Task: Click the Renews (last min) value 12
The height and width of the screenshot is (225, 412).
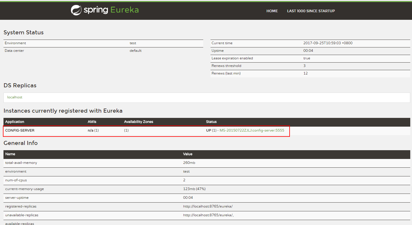Action: pos(305,73)
